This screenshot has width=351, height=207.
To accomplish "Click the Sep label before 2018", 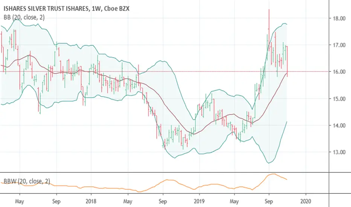I will [56, 201].
